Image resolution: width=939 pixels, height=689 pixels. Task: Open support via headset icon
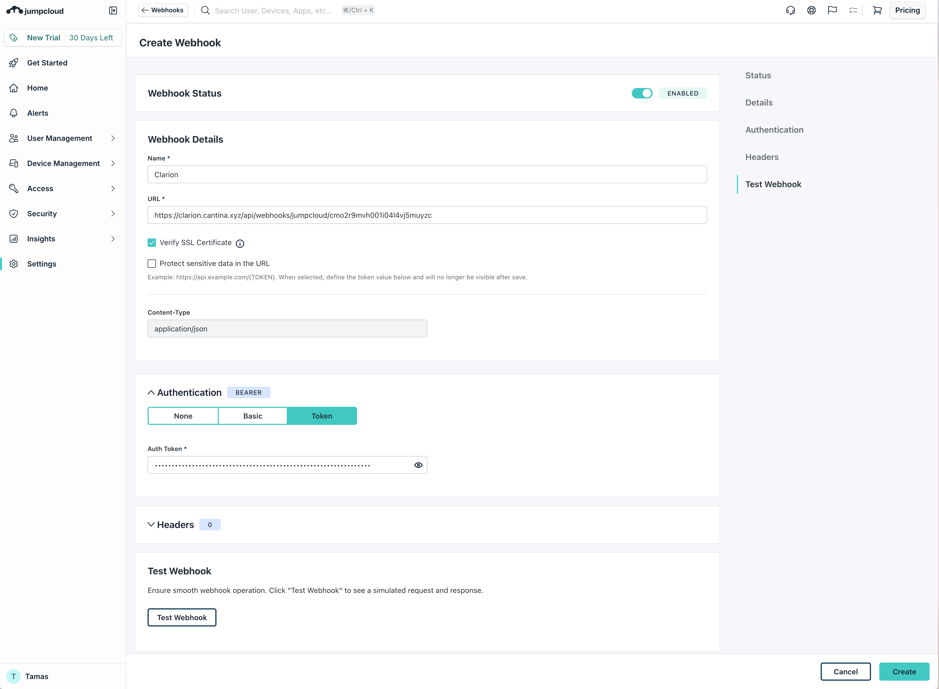[791, 10]
